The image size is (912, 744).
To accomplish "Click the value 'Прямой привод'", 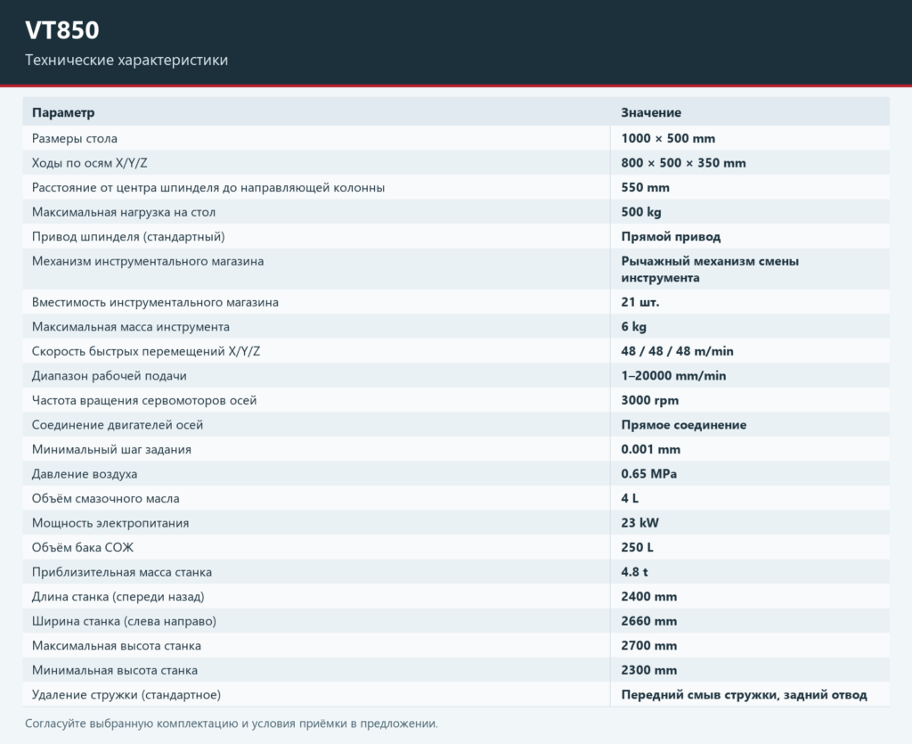I will [671, 237].
